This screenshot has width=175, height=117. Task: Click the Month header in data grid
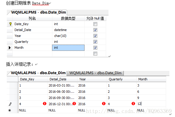click(151, 79)
